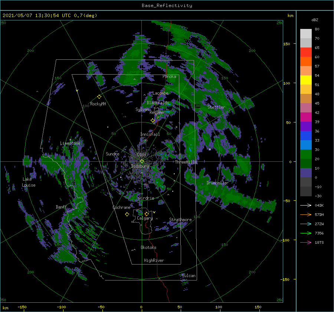Viewport: 334px width, 312px height.
Task: Click the Didsbury city label
Action: [x=140, y=166]
